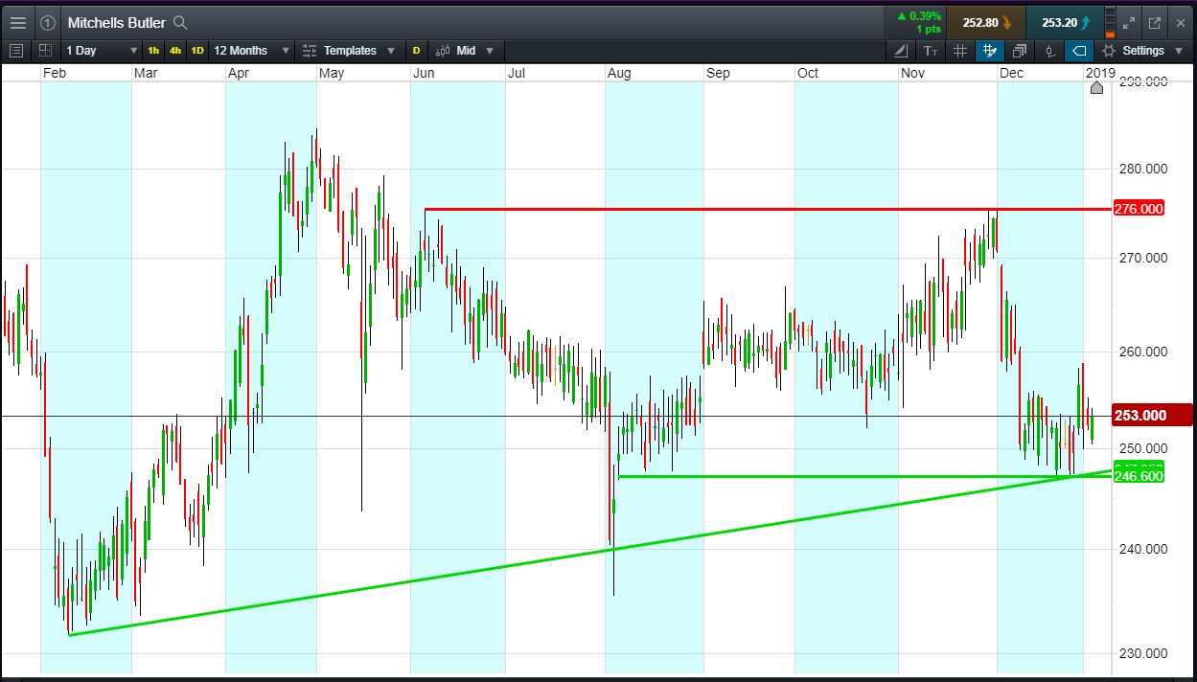Click the Mitchells Butler instrument title
1197x682 pixels.
[116, 22]
